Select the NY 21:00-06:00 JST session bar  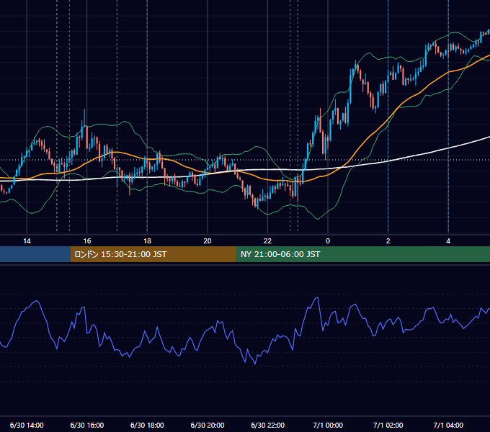[362, 254]
